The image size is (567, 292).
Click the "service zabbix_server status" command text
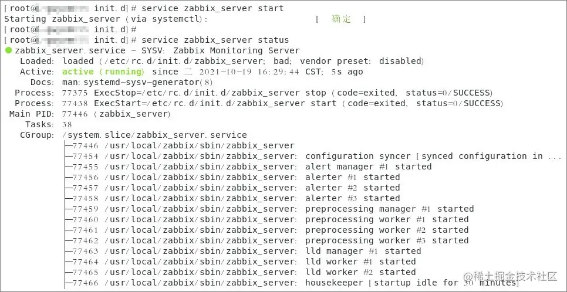(215, 40)
